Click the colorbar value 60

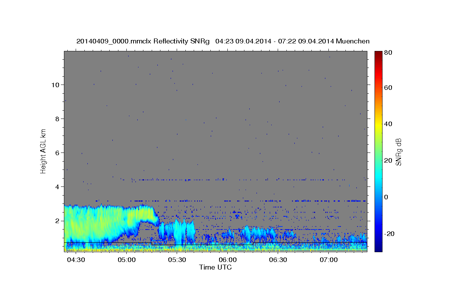(389, 88)
